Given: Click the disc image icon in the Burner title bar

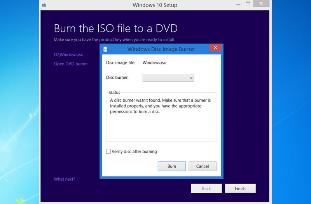Looking at the screenshot, I should 105,49.
